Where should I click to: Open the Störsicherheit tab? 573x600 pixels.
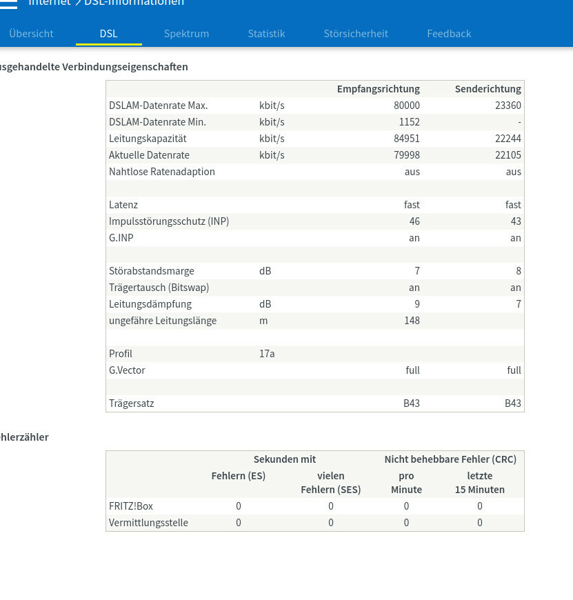[356, 34]
